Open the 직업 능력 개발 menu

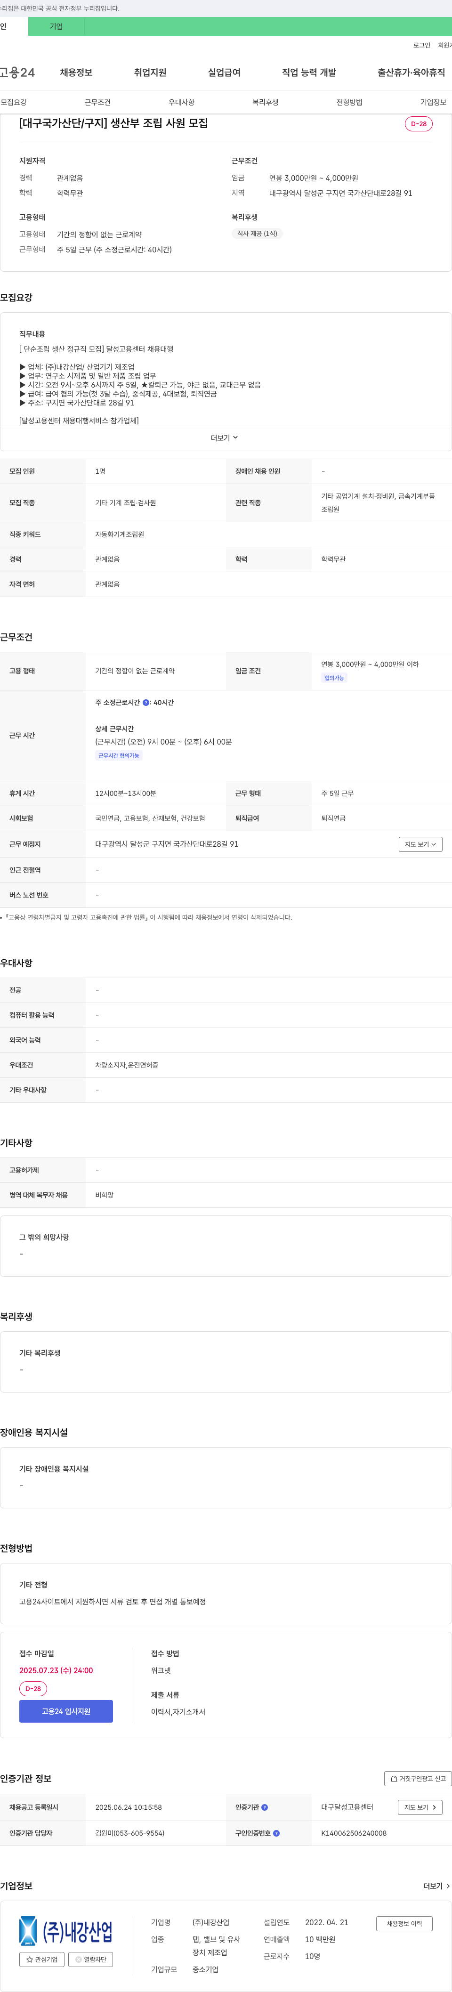coord(309,73)
